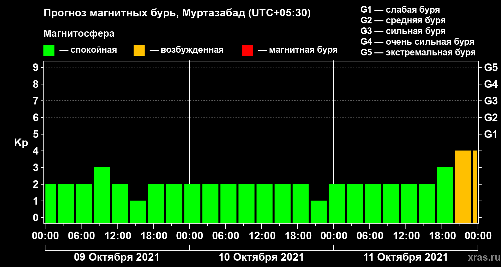Click the '10 Октября 2021' date label
Image resolution: width=501 pixels, height=267 pixels.
point(261,257)
